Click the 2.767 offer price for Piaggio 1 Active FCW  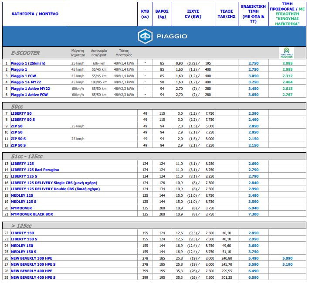(287, 95)
